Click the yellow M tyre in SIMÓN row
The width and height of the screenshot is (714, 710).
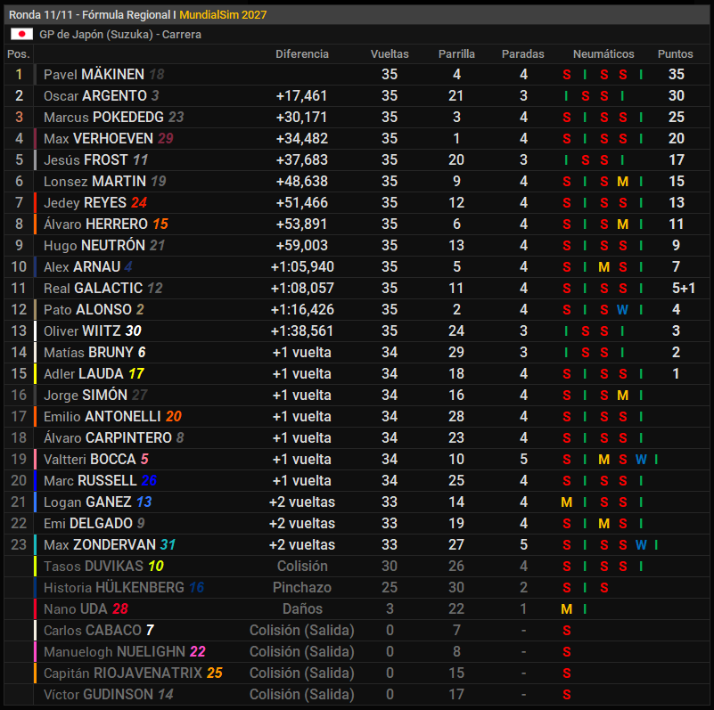tap(622, 395)
